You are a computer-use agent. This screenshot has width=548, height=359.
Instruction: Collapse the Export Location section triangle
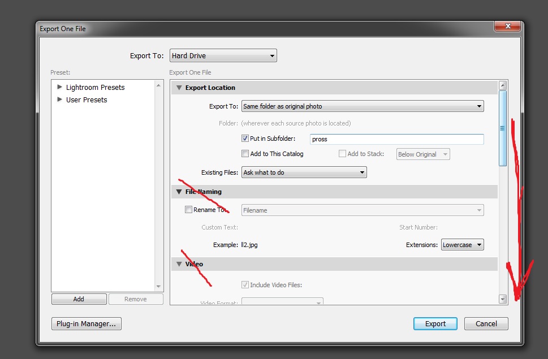179,88
